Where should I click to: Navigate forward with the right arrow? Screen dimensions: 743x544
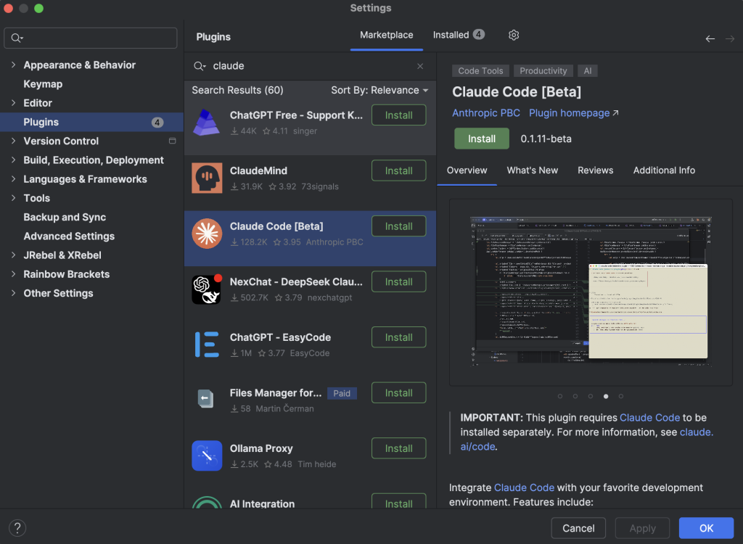tap(730, 39)
